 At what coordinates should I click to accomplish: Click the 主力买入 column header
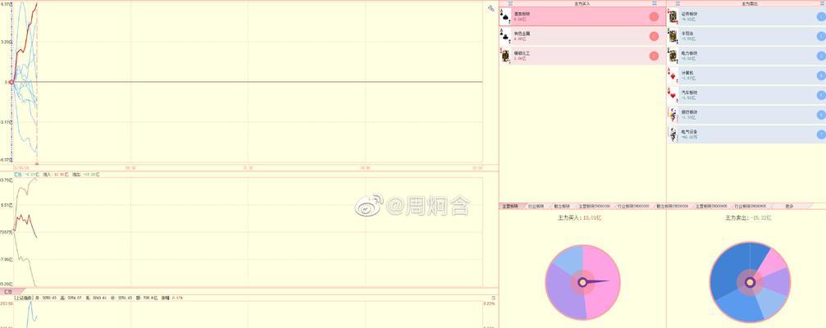(x=582, y=3)
